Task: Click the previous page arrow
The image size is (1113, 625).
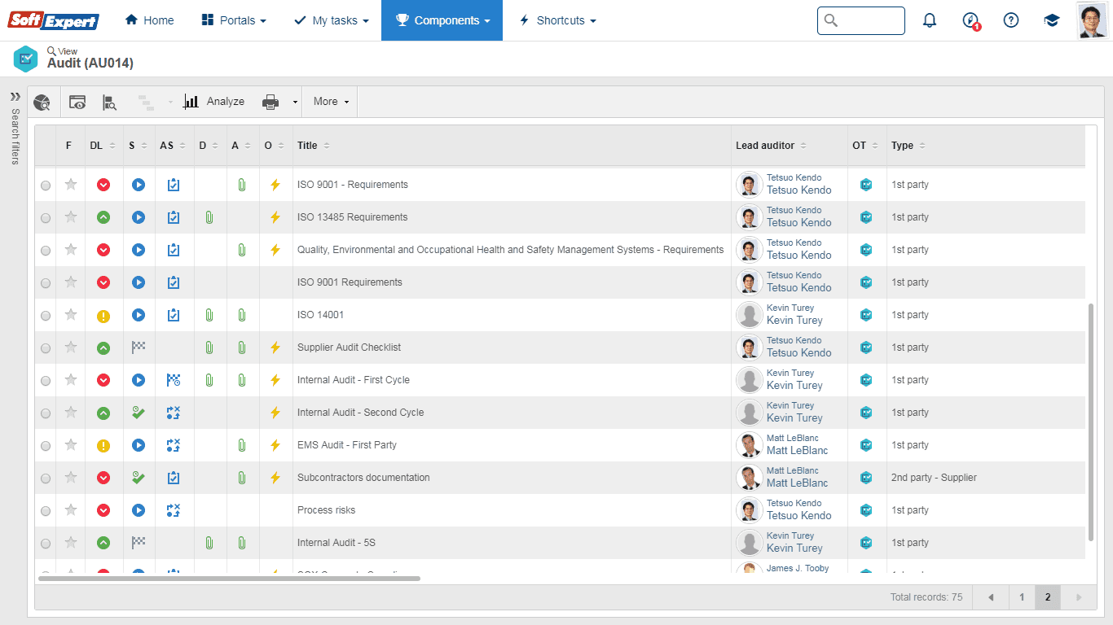Action: point(991,597)
